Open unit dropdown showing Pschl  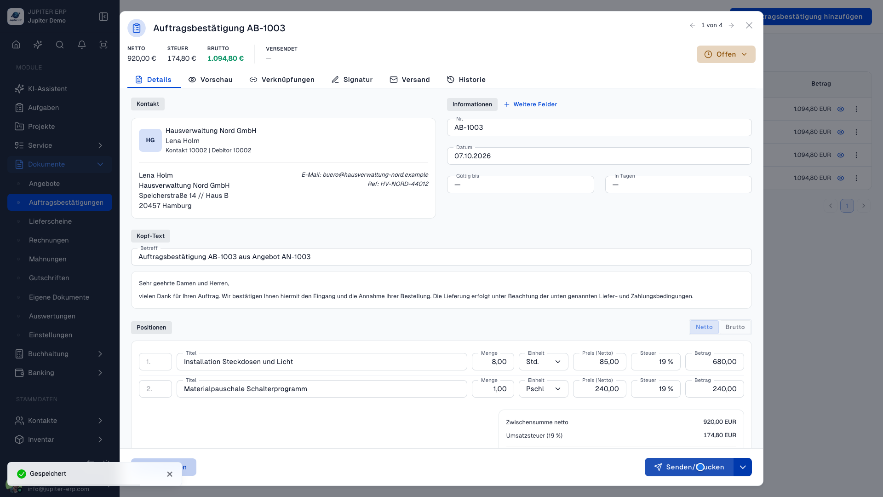(544, 389)
